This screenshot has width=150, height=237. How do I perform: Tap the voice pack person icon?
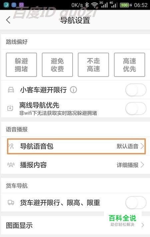click(x=11, y=146)
